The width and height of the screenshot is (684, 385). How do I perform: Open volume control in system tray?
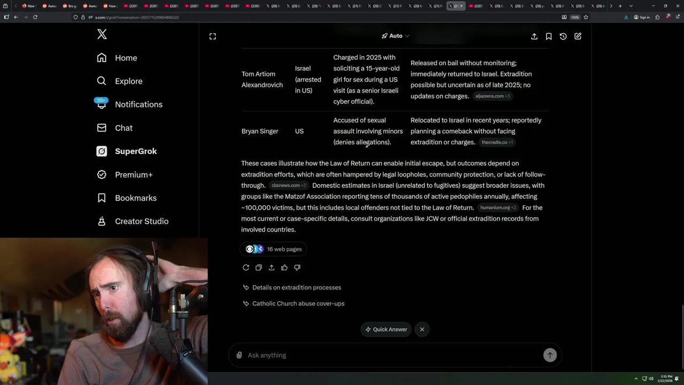(x=651, y=379)
